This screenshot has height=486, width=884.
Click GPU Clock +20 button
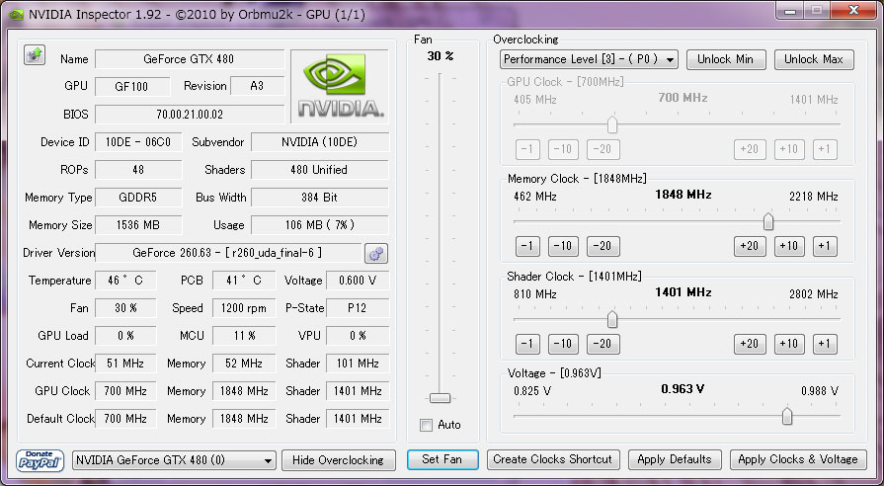(750, 149)
